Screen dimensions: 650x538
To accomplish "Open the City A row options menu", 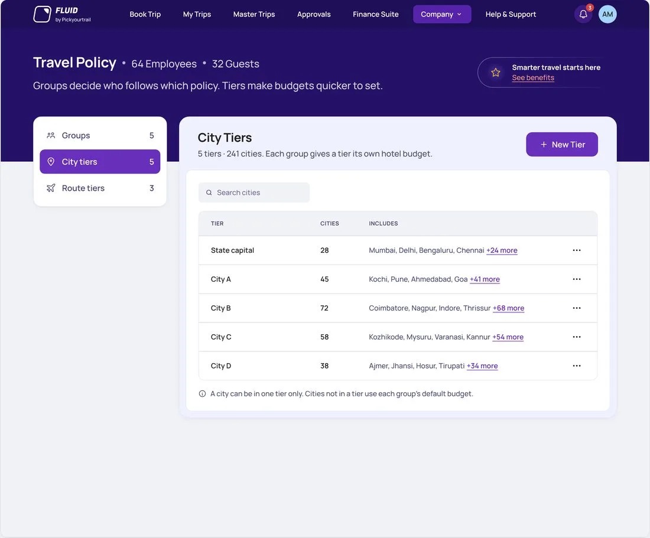I will [x=576, y=279].
